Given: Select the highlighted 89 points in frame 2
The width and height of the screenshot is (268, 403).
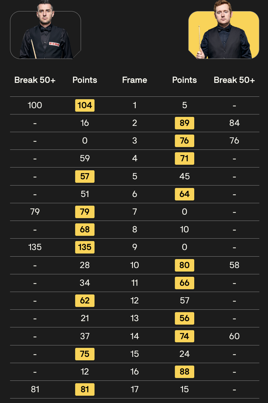Looking at the screenshot, I should click(x=184, y=123).
